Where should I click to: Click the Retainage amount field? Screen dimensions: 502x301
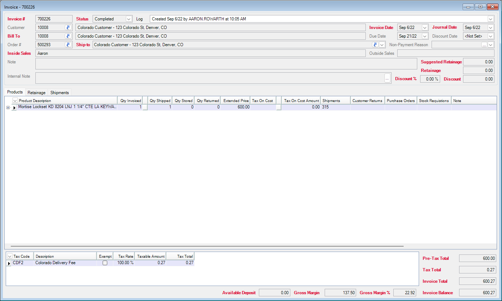pyautogui.click(x=478, y=71)
